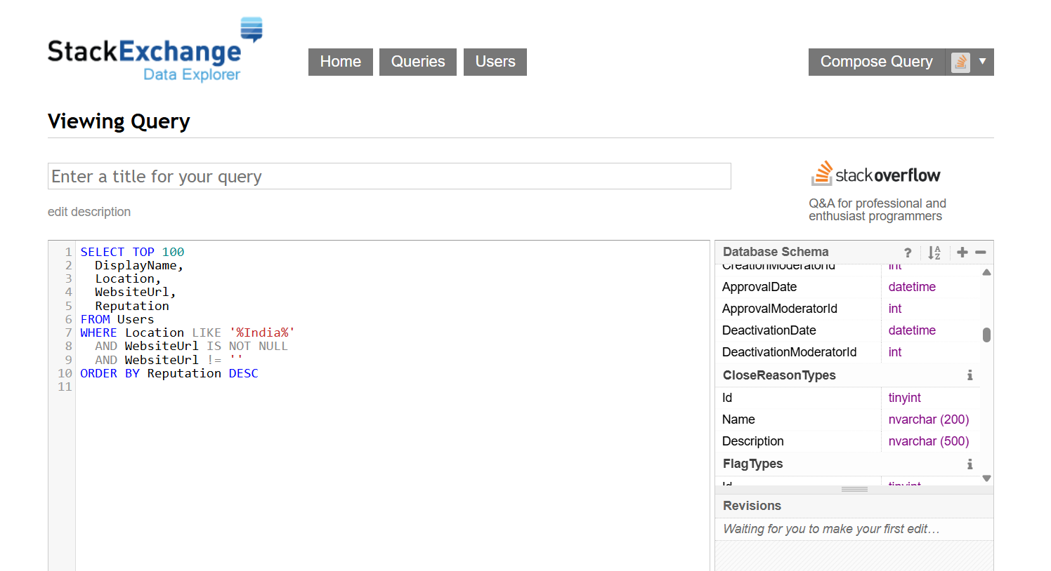
Task: Focus the query title input field
Action: (x=389, y=176)
